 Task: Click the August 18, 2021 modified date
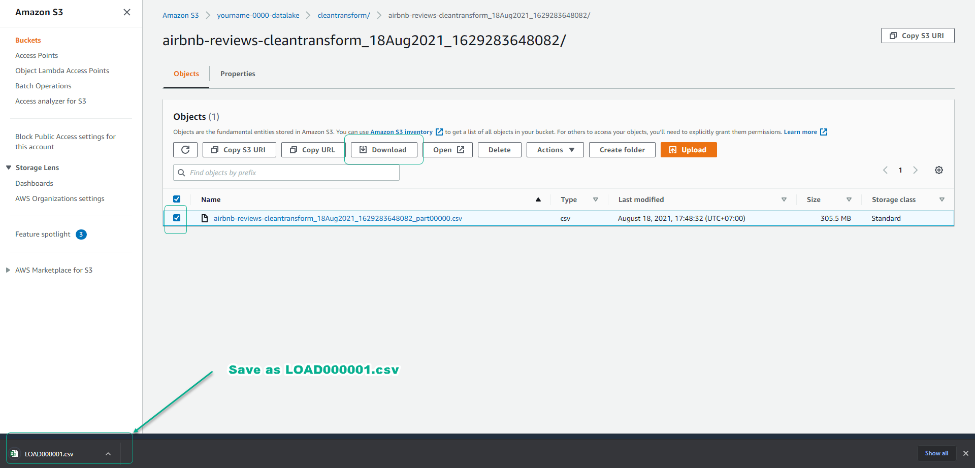pyautogui.click(x=681, y=218)
